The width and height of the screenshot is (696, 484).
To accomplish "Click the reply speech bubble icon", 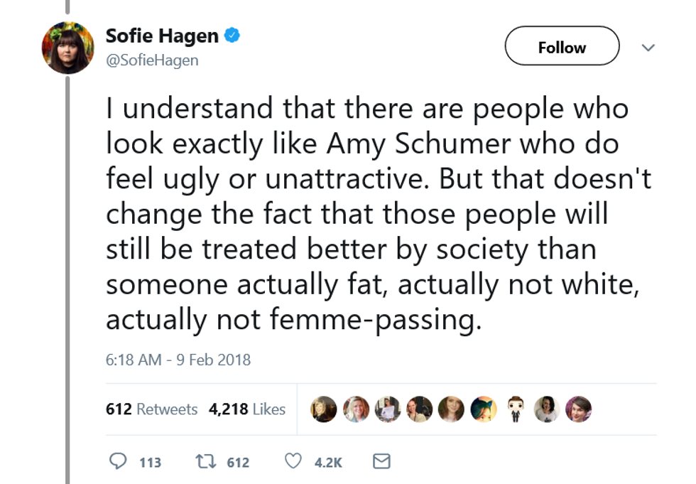I will [x=117, y=462].
